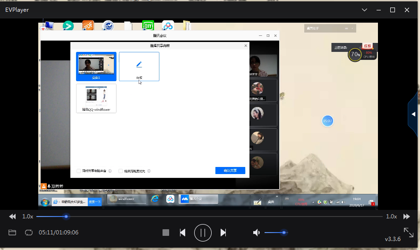Switch to windflower QQ taskbar button
This screenshot has height=250, width=420.
point(127,199)
